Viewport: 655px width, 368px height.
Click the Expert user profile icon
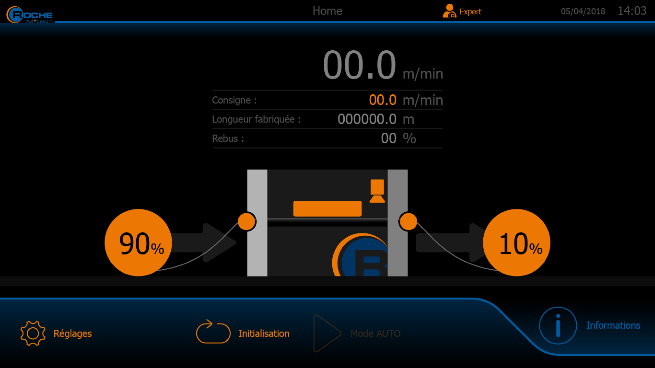click(x=449, y=11)
